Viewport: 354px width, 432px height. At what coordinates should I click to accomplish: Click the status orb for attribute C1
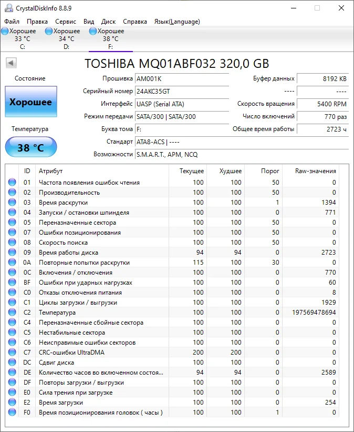click(12, 302)
